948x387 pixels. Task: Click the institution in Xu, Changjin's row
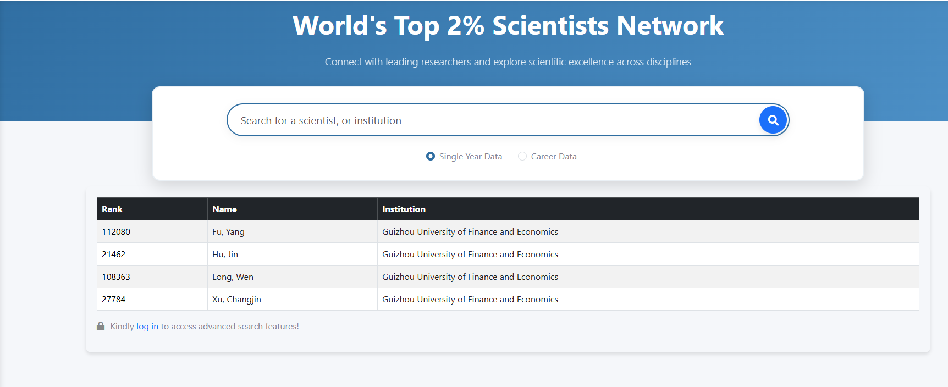tap(470, 300)
